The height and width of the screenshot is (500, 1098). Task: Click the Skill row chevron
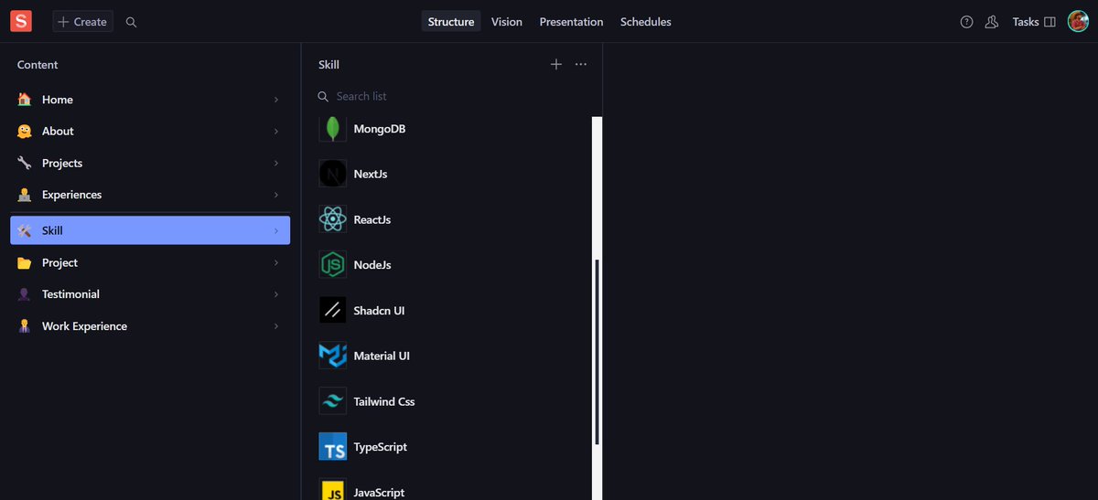[x=276, y=230]
